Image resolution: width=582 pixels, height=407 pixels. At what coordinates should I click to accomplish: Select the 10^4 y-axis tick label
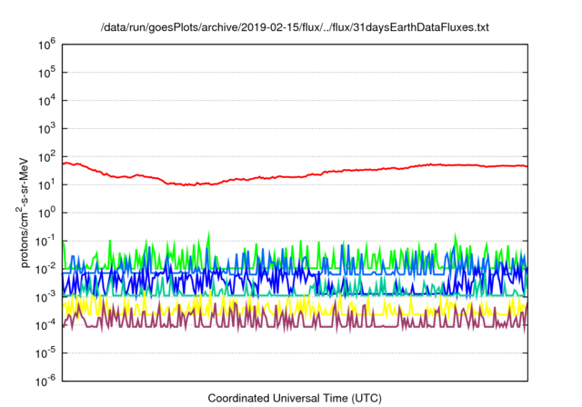click(x=45, y=100)
